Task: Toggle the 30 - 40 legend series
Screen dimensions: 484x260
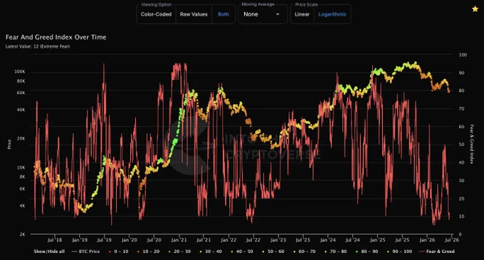Action: point(211,251)
